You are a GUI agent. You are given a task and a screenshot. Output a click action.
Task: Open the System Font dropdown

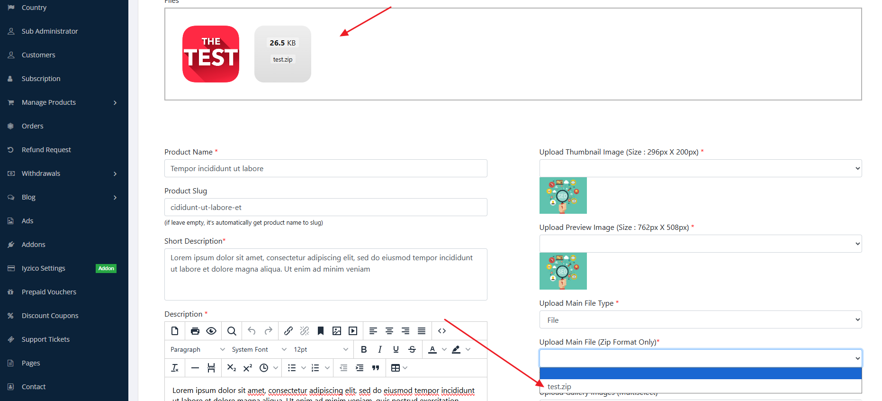point(259,349)
